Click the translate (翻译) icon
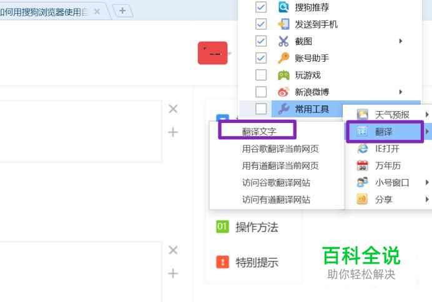 pyautogui.click(x=362, y=131)
